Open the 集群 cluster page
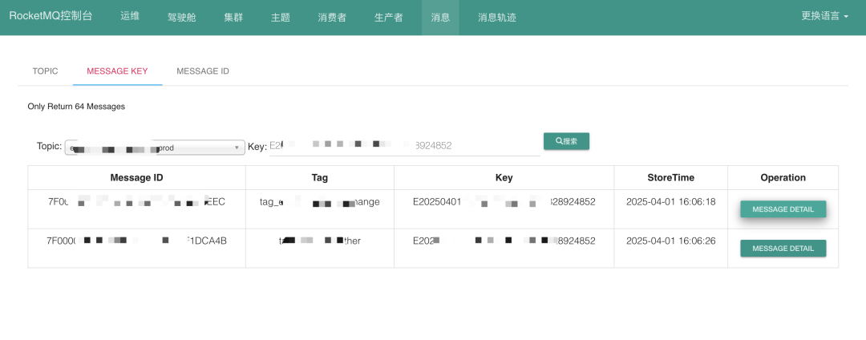Screen dimensions: 866x340 point(233,17)
